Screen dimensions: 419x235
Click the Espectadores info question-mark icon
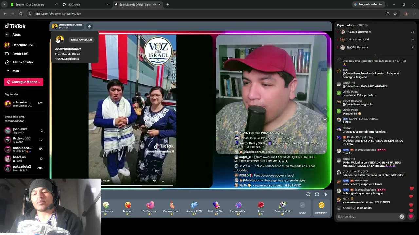366,25
